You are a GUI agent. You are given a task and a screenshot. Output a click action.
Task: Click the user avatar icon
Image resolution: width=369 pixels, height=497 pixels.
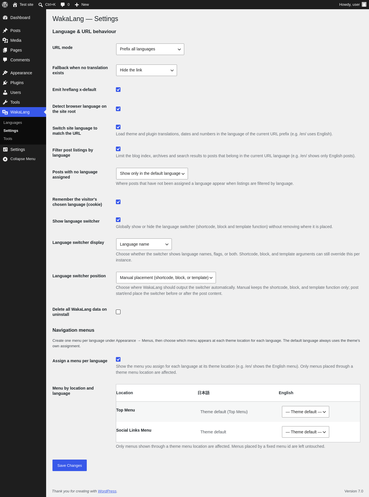point(364,5)
